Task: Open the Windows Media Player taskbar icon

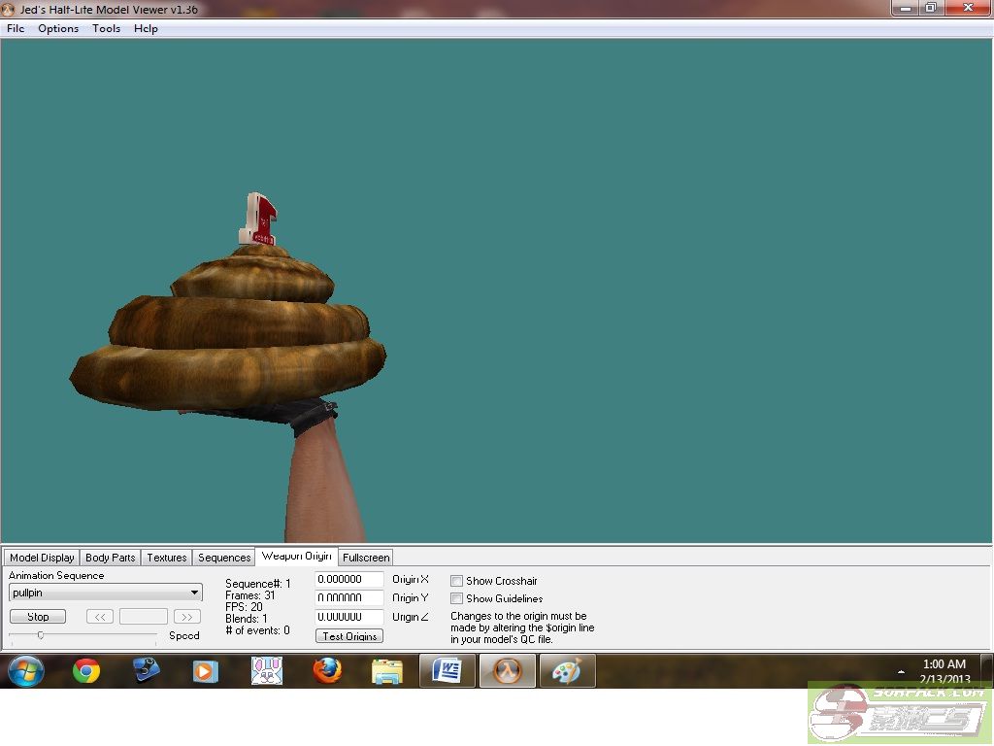Action: [206, 671]
